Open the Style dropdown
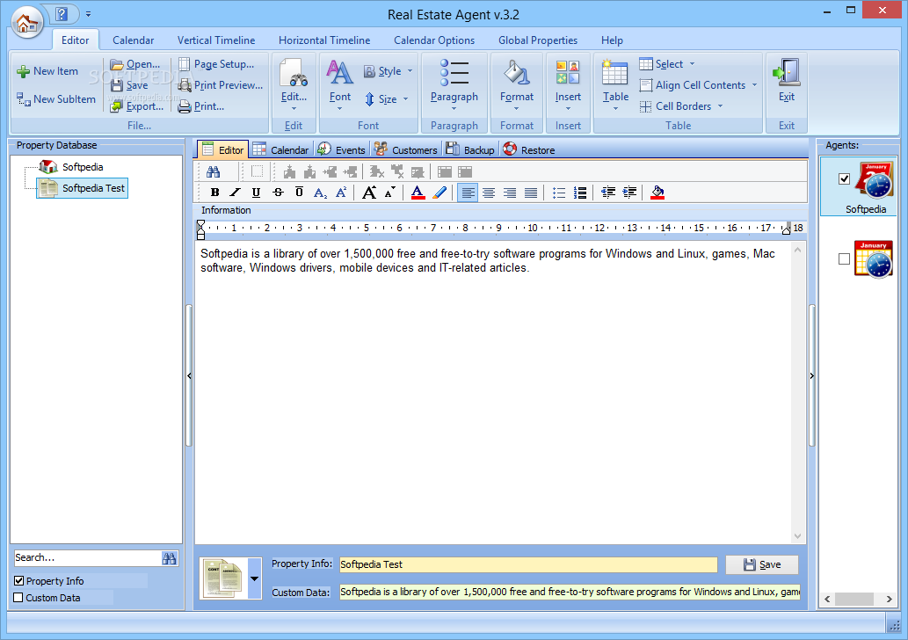Viewport: 908px width, 640px height. (x=388, y=71)
